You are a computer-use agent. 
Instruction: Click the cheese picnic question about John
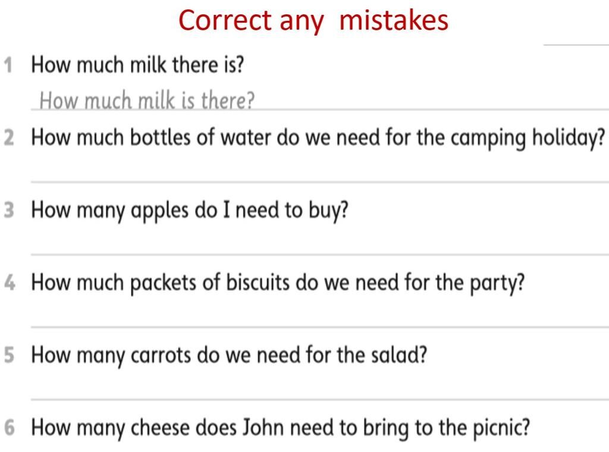click(x=281, y=428)
